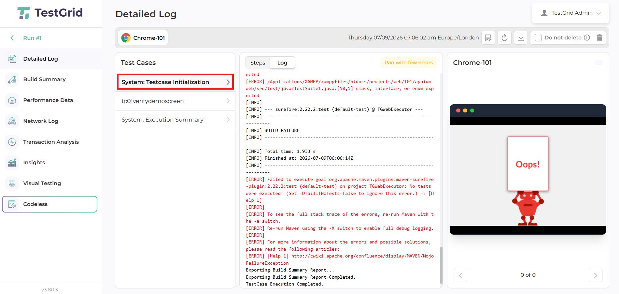Click Ran with few errors status badge
The width and height of the screenshot is (619, 294).
point(409,63)
